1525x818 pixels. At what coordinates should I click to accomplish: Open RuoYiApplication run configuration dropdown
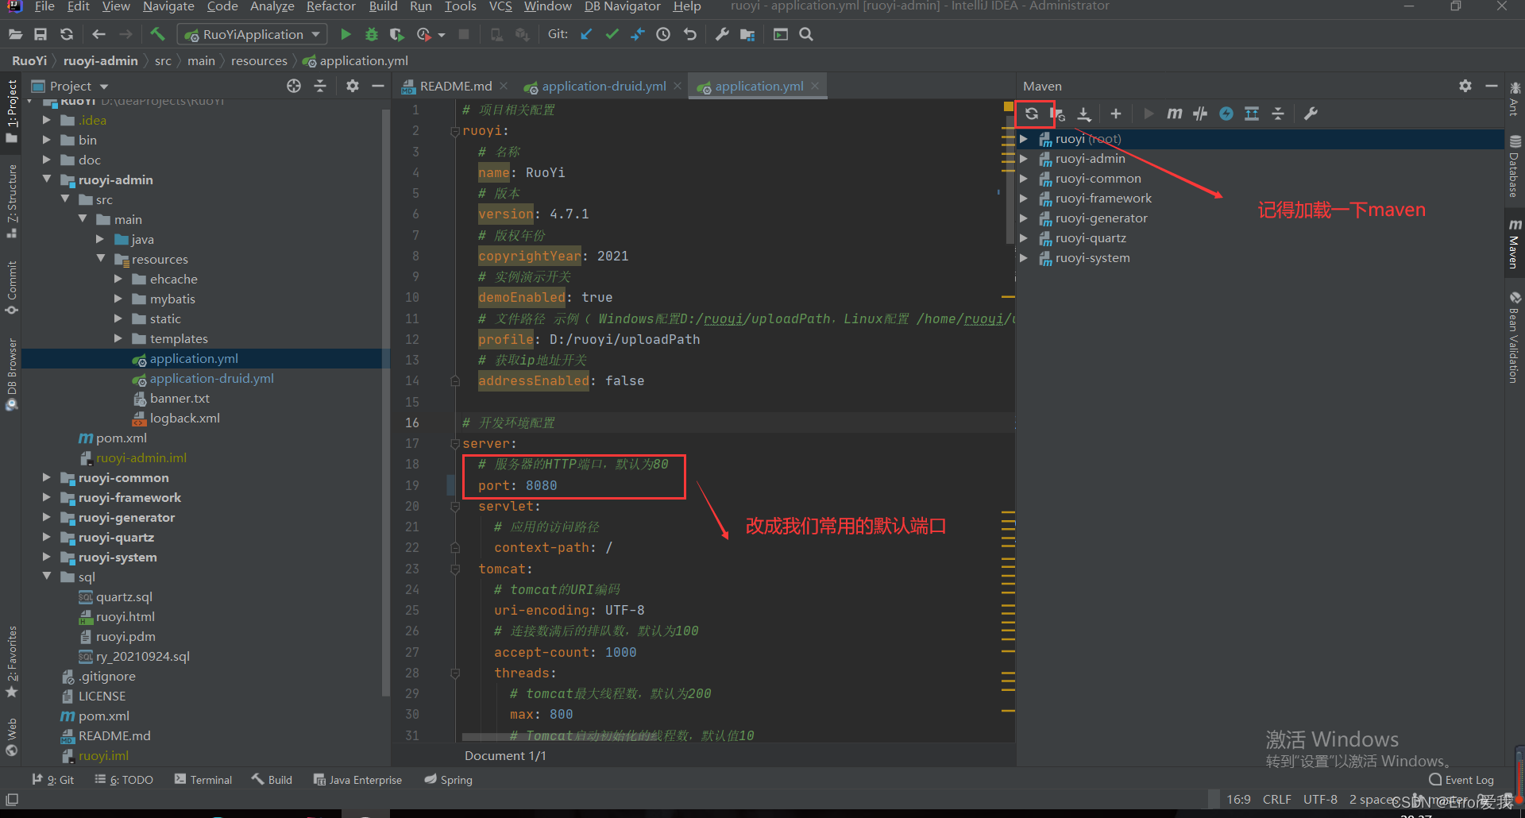[252, 34]
